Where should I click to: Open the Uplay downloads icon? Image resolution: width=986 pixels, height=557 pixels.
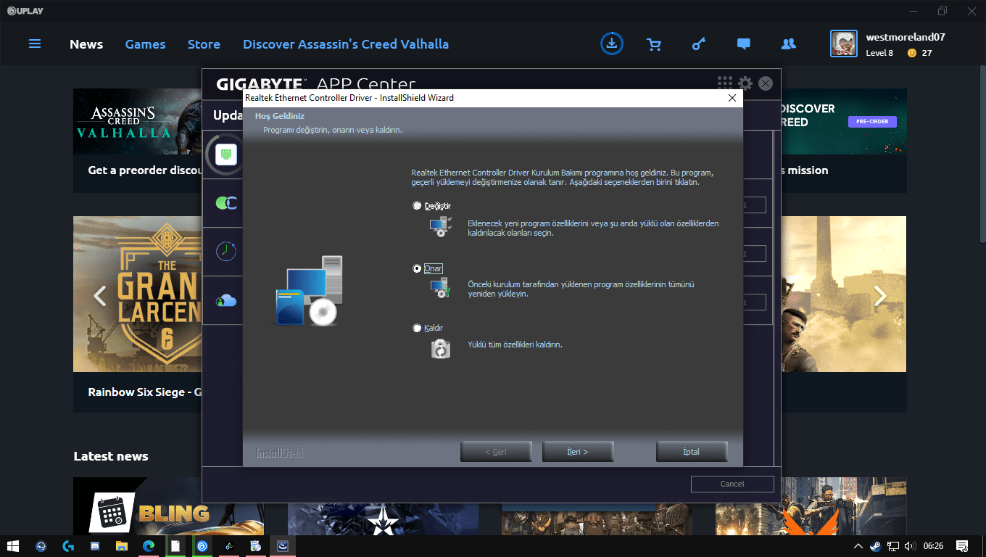[x=612, y=44]
